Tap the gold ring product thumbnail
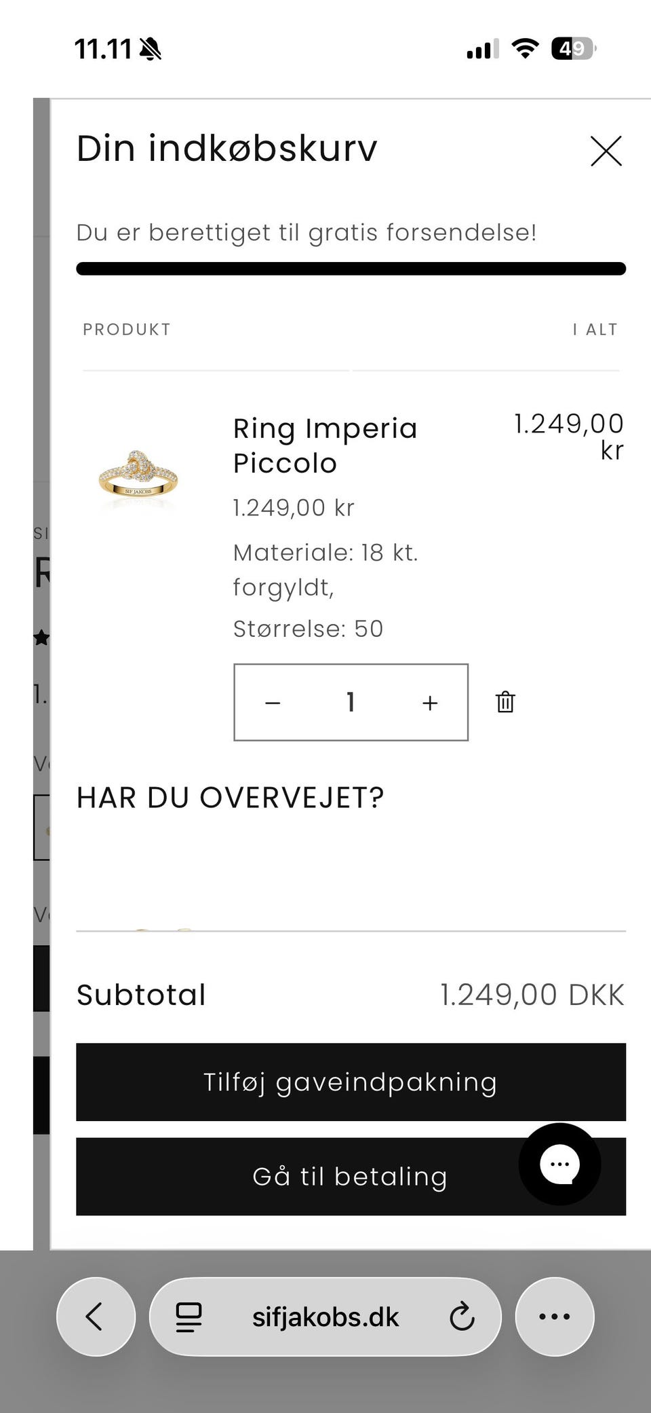Viewport: 651px width, 1413px height. click(x=138, y=474)
